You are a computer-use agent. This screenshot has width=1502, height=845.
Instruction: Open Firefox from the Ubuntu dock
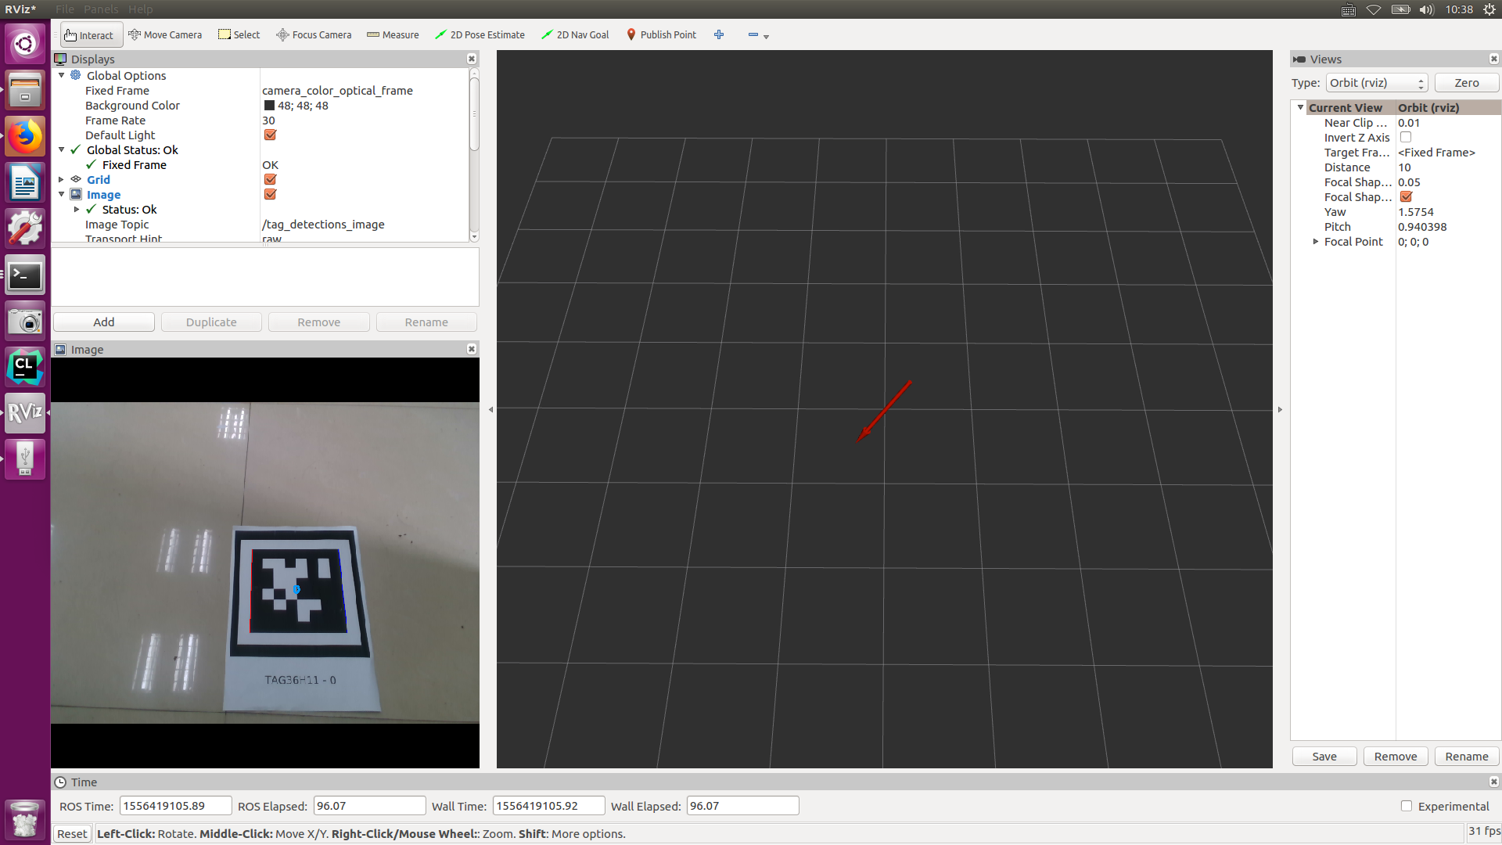pos(25,137)
